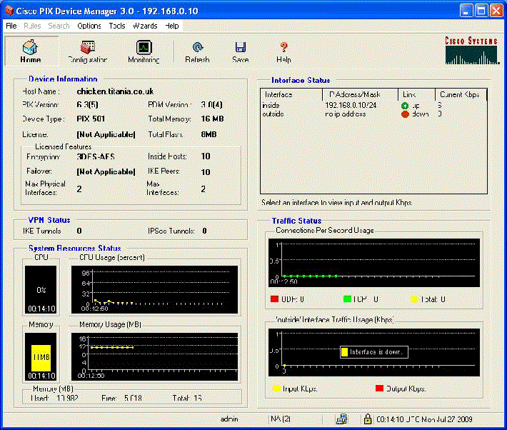Open the Options menu
The height and width of the screenshot is (430, 507).
pyautogui.click(x=89, y=26)
